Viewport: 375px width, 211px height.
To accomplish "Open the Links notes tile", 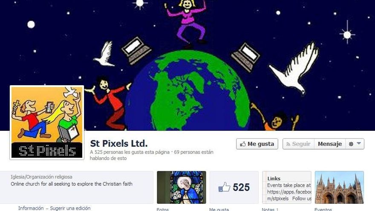I will 287,187.
